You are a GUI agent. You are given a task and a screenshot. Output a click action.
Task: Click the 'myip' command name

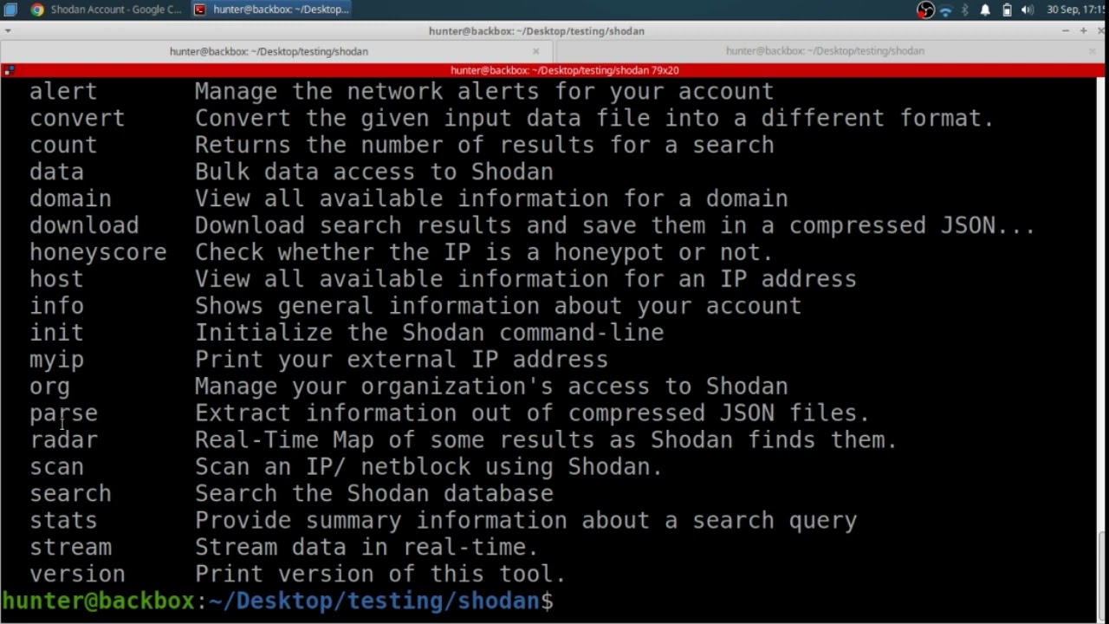tap(56, 360)
